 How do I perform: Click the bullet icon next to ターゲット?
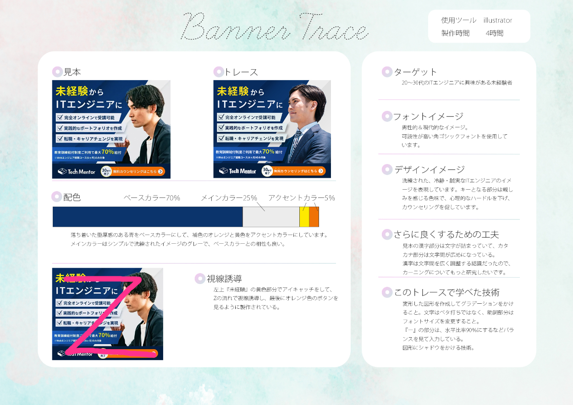pyautogui.click(x=387, y=72)
